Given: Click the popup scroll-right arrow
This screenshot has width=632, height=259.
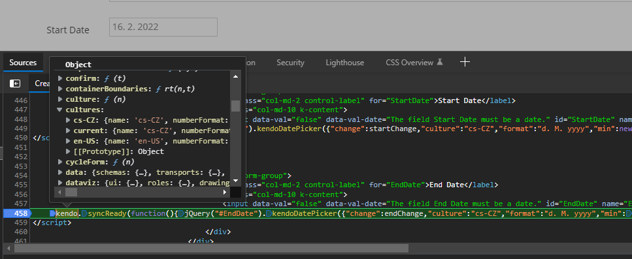Looking at the screenshot, I should 225,192.
